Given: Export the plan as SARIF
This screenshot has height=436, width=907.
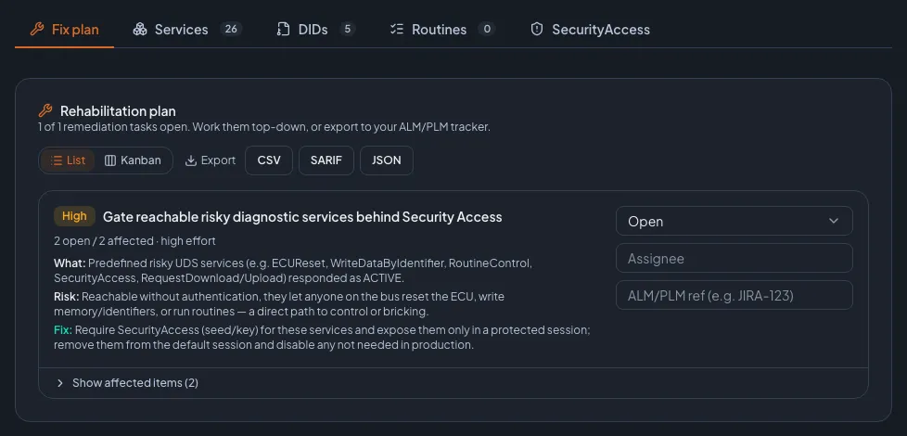Looking at the screenshot, I should pos(326,160).
